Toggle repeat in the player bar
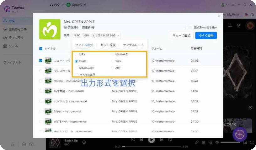Viewport: 256px width, 150px height. click(x=170, y=140)
